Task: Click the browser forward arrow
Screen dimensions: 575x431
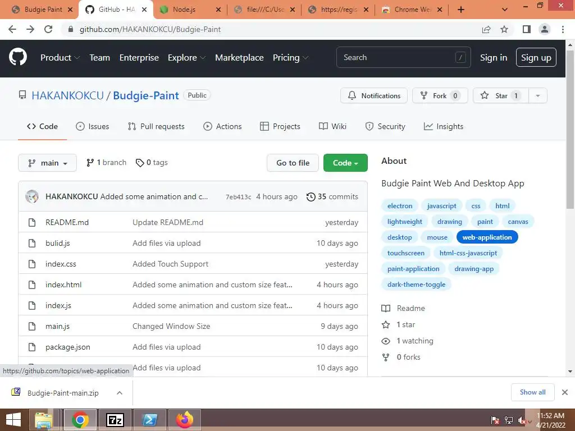Action: 30,29
